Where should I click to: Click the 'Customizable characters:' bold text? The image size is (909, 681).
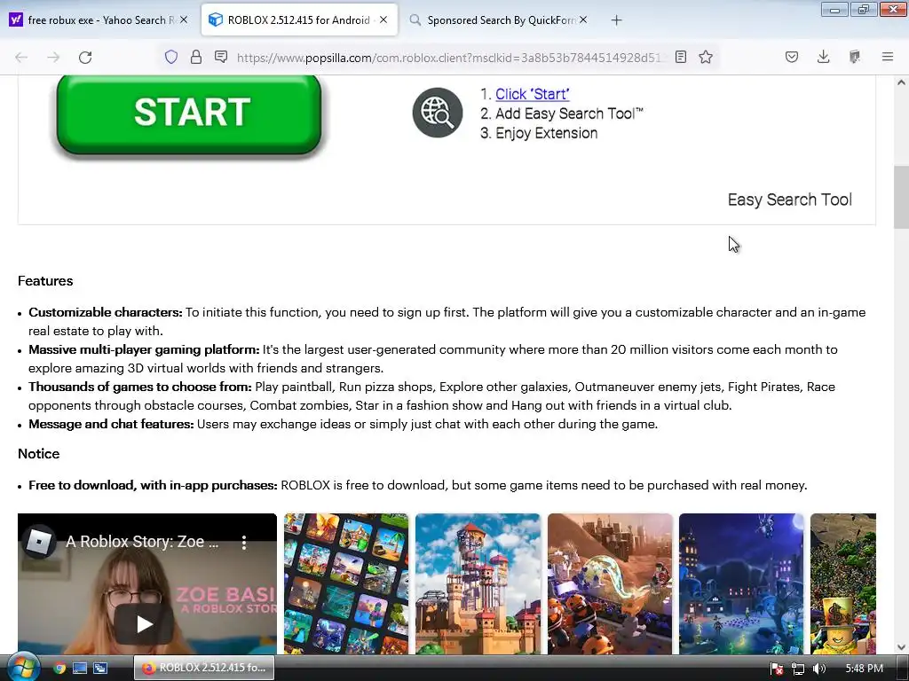pos(106,312)
